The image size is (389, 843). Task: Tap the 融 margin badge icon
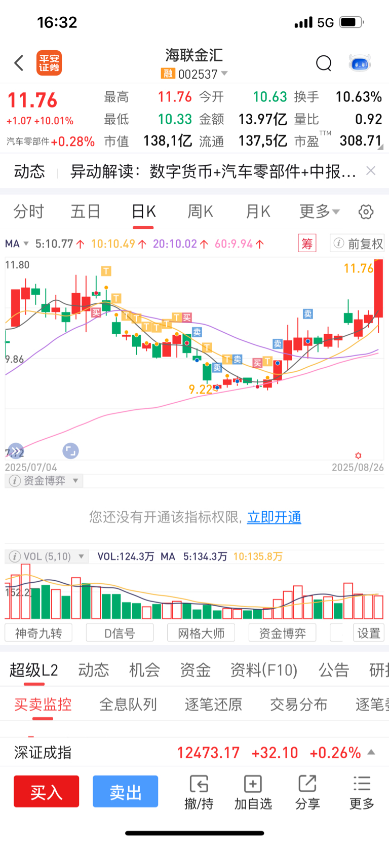point(168,74)
